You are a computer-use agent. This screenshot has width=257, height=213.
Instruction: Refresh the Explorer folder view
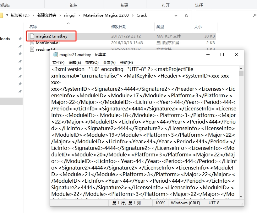pyautogui.click(x=187, y=16)
